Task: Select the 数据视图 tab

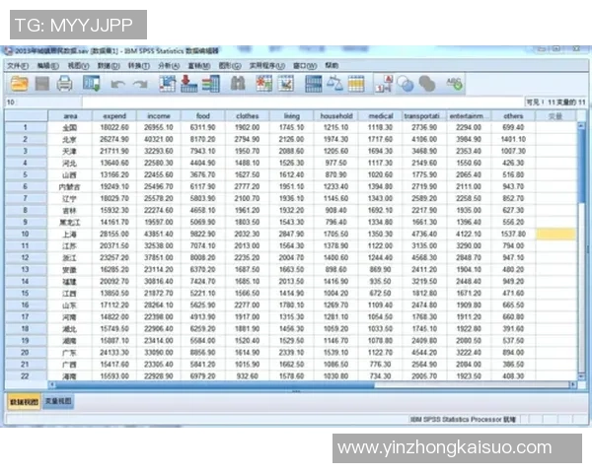Action: pos(24,401)
